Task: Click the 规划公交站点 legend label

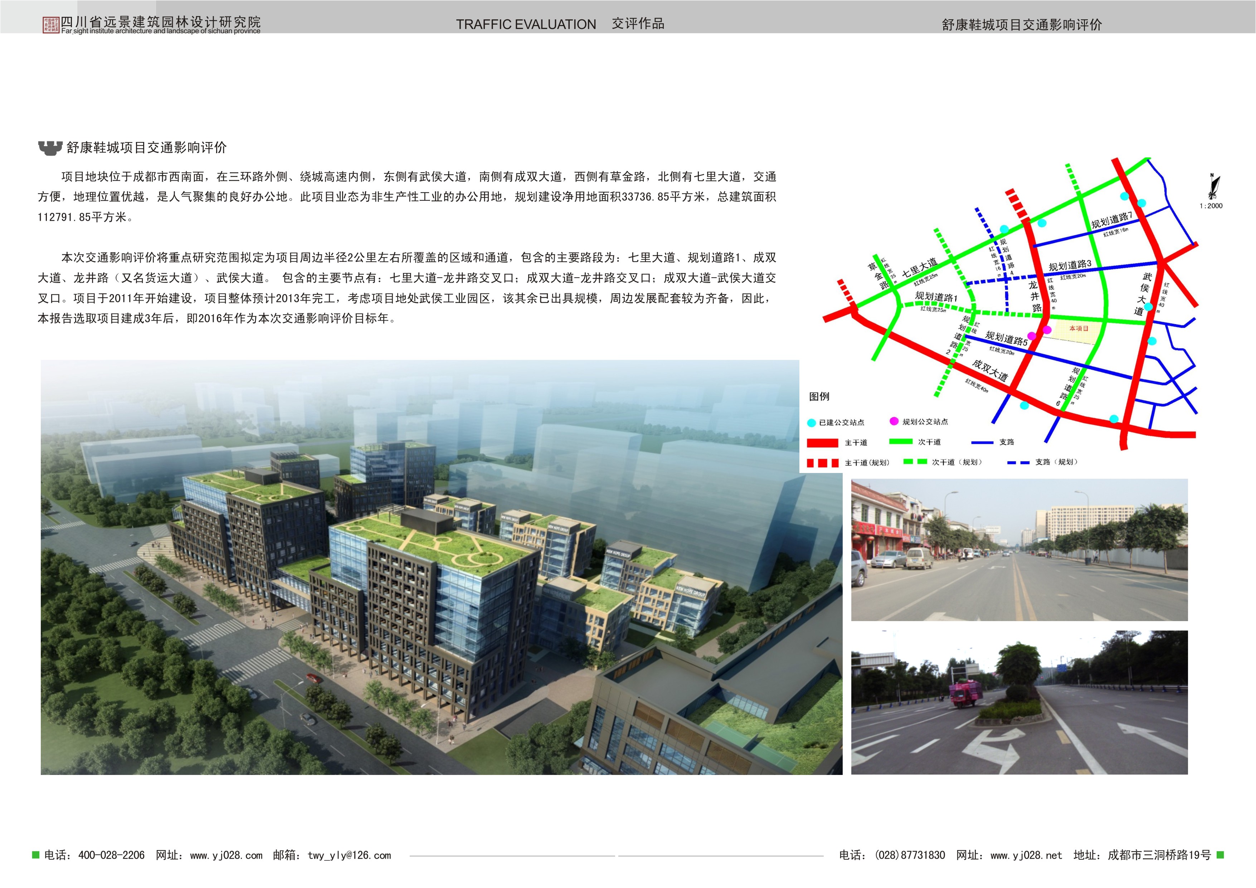Action: [926, 421]
